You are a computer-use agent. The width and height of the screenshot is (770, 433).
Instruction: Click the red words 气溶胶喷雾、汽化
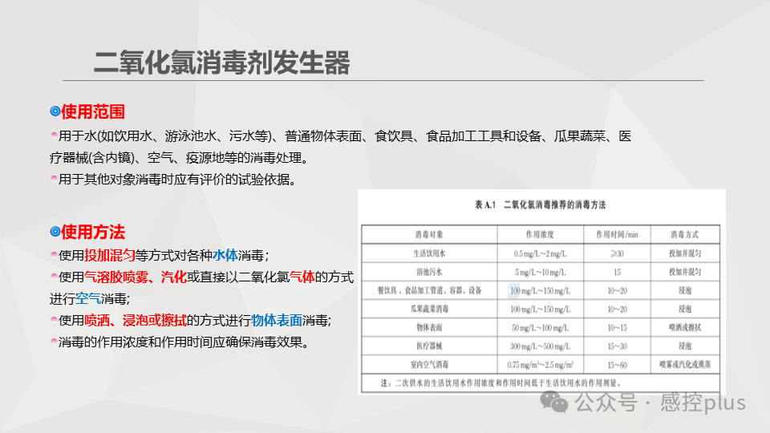135,277
